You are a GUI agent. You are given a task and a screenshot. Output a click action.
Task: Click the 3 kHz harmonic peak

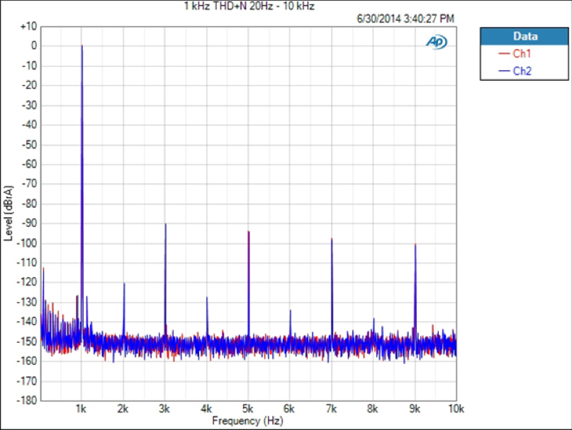pyautogui.click(x=165, y=225)
